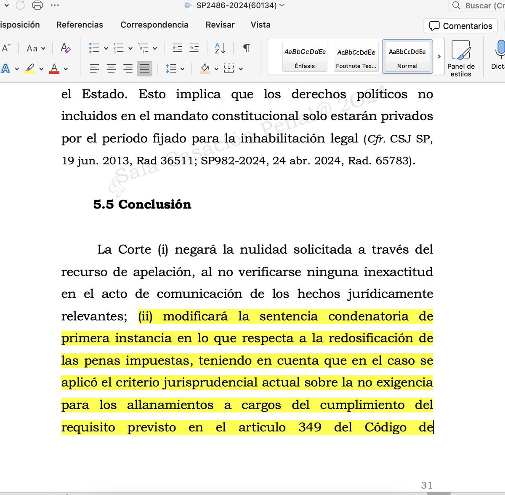Open the Change Case Aa menu
505x495 pixels.
[36, 48]
